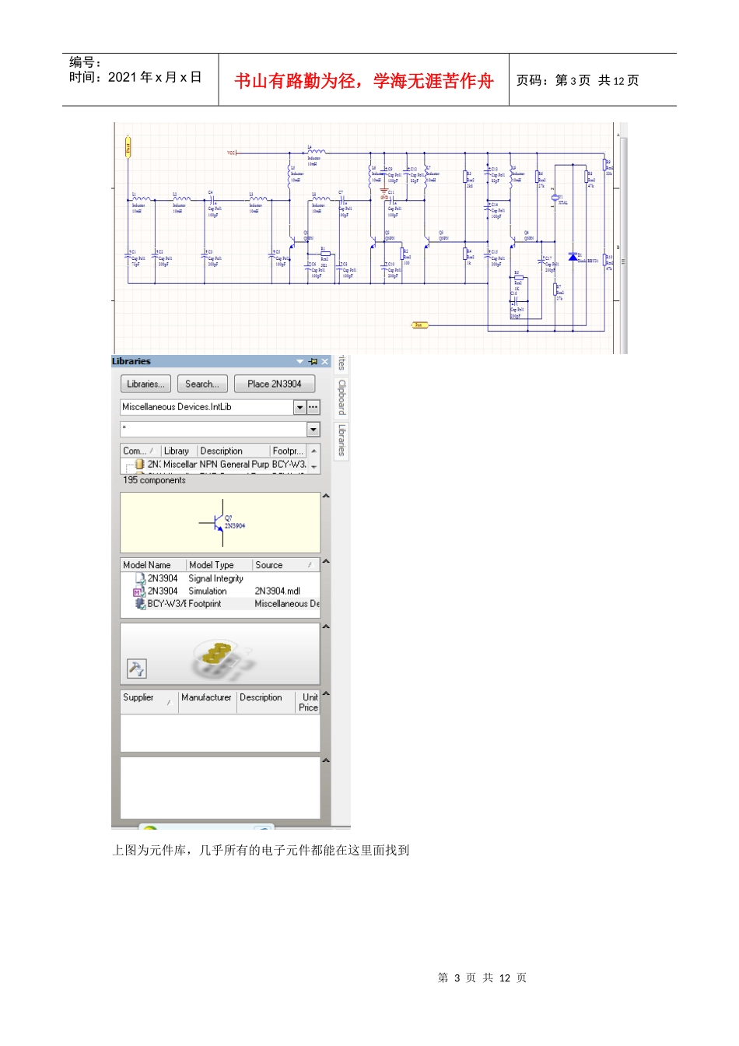Click supplier table Description column header
This screenshot has height=1046, width=739.
click(266, 702)
